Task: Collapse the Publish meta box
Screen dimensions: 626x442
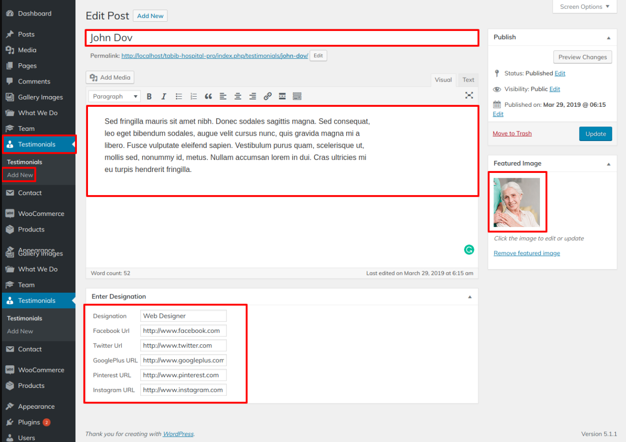Action: click(609, 38)
